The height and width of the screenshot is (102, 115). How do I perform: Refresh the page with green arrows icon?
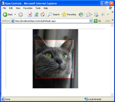pos(36,14)
